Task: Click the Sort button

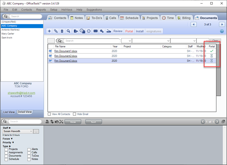Action: 93,122
